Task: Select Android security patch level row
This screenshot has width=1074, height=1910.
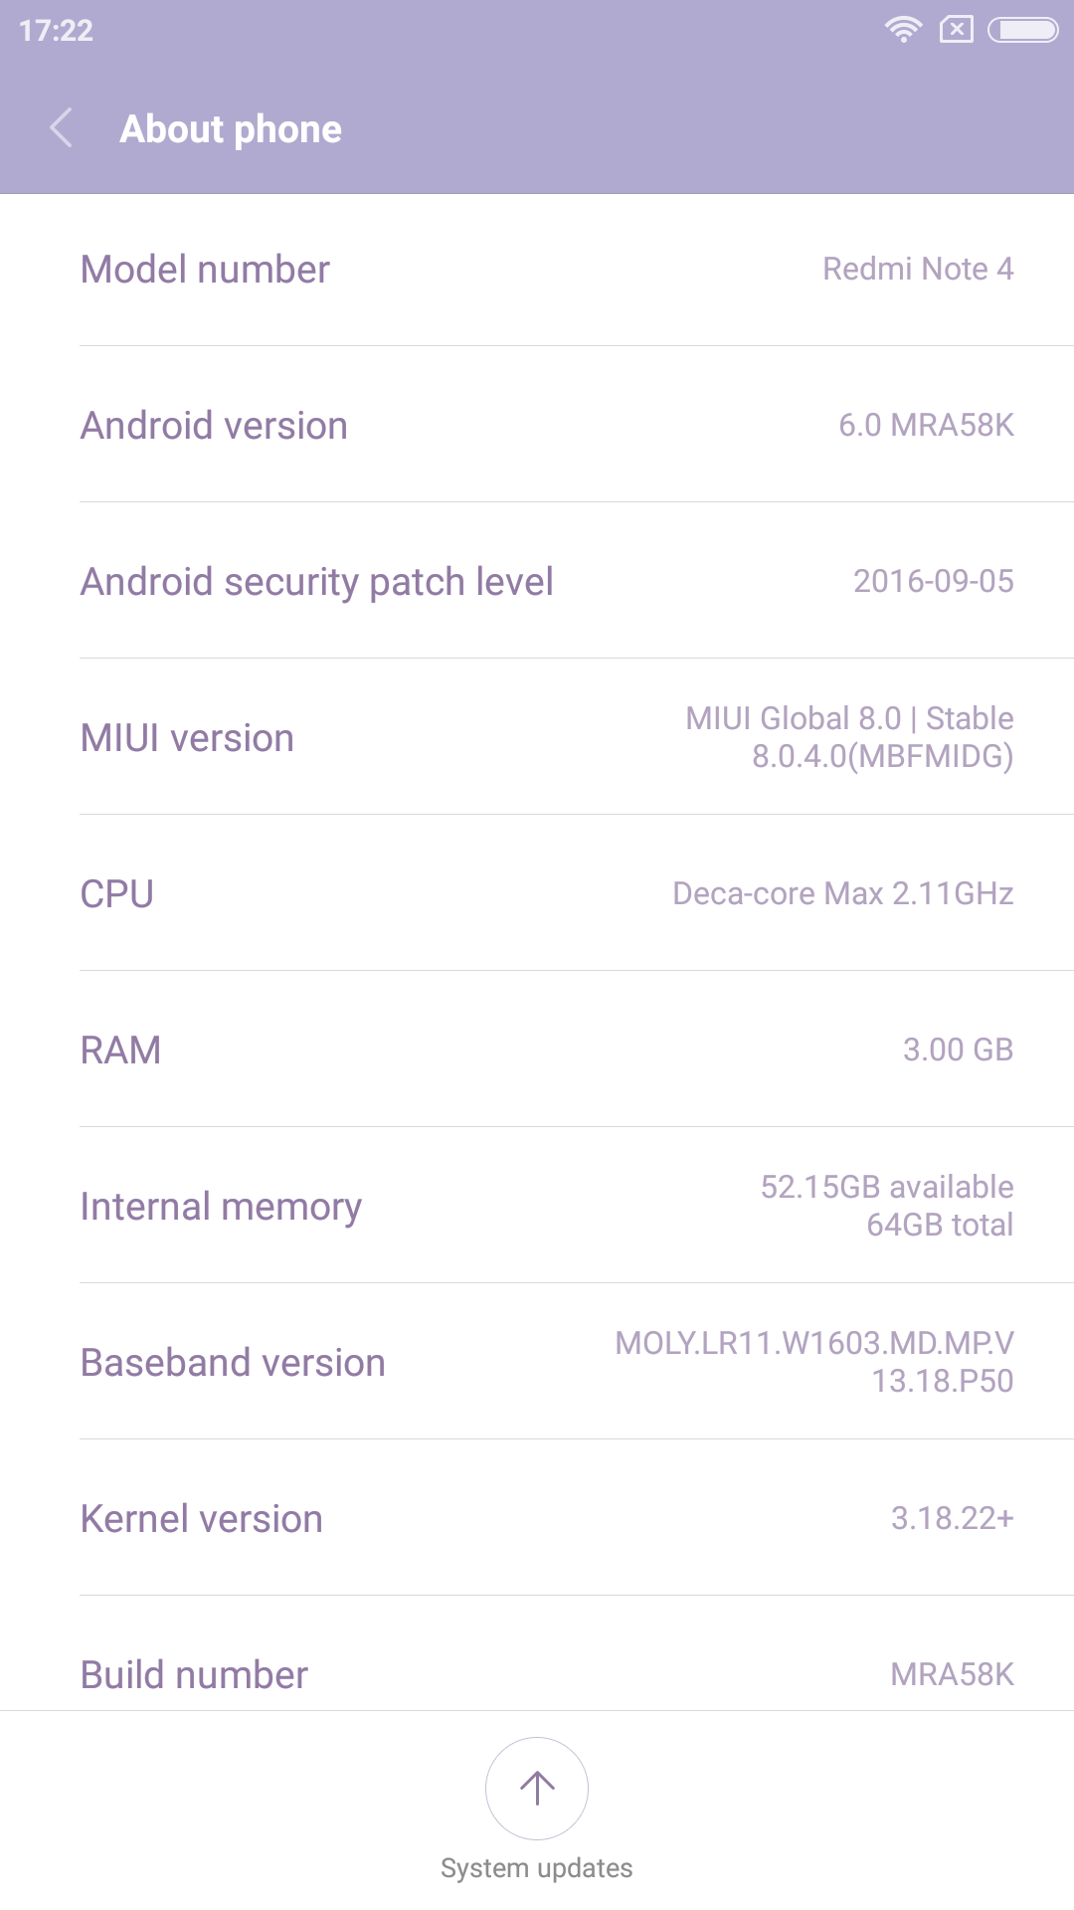Action: coord(537,582)
